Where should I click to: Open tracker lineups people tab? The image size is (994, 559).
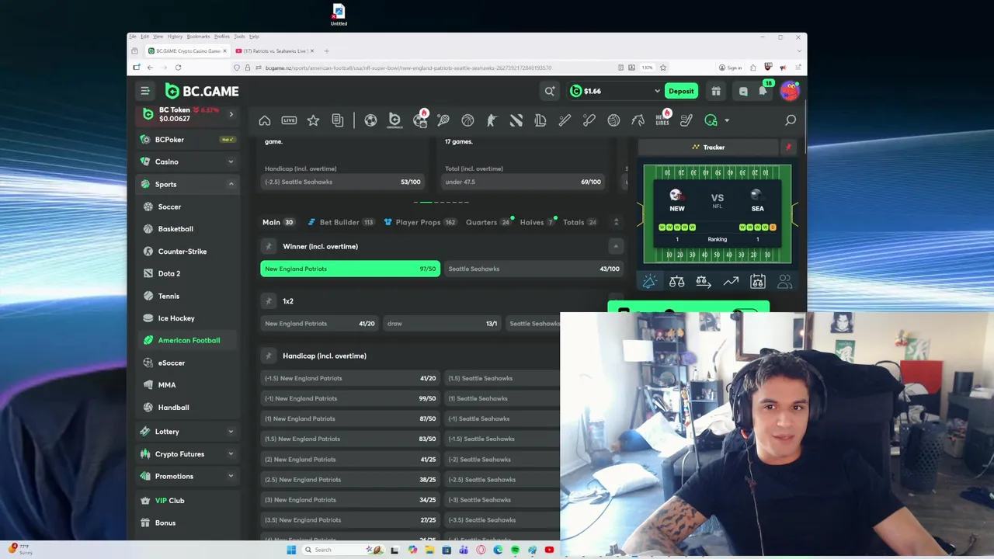784,282
